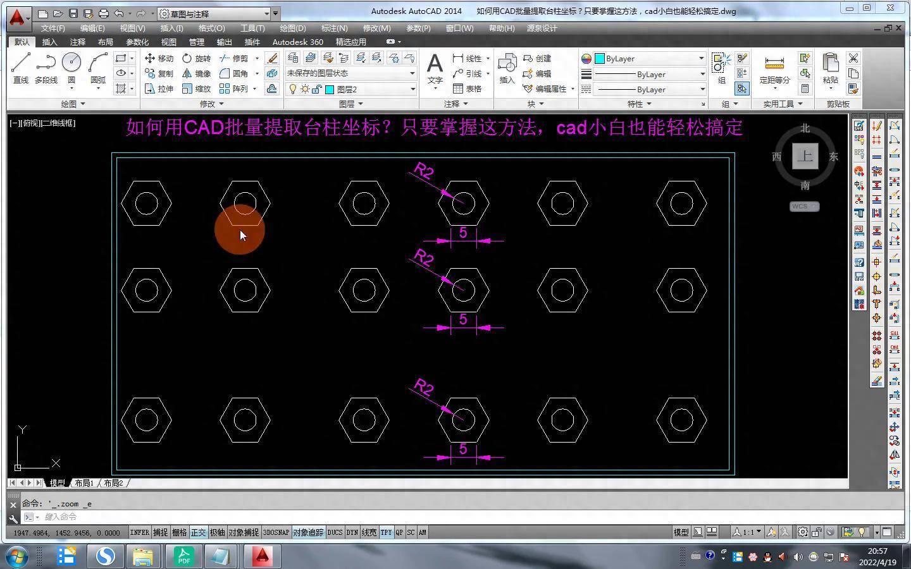Expand the 未保存的图层状态 dropdown

coord(351,73)
